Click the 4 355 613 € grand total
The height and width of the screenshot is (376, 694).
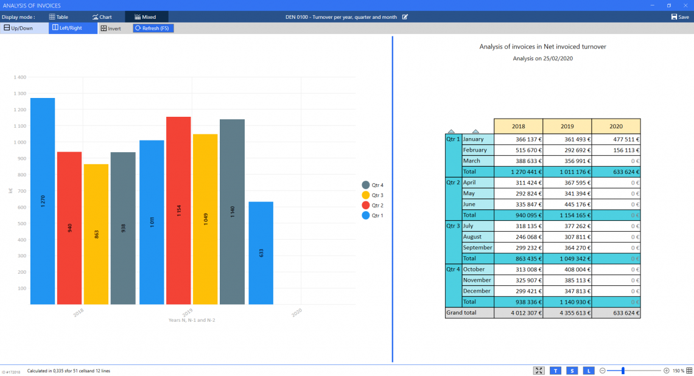coord(567,313)
